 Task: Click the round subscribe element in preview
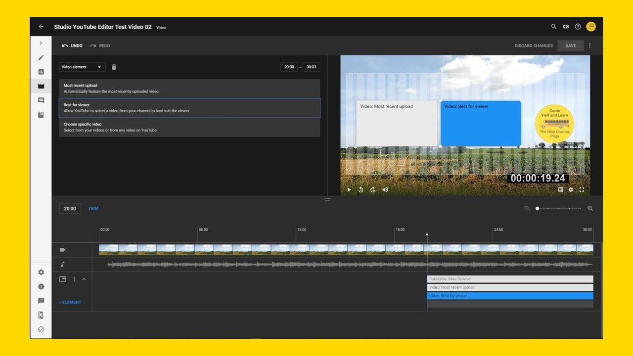pyautogui.click(x=554, y=124)
